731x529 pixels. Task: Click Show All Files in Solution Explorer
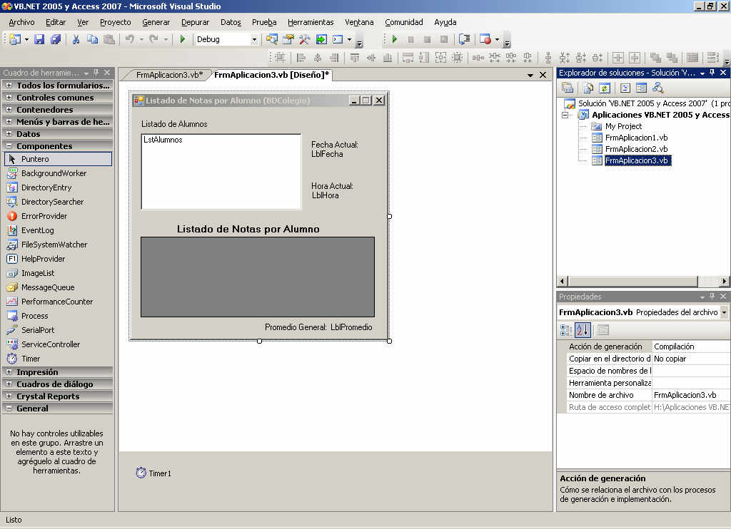[588, 88]
